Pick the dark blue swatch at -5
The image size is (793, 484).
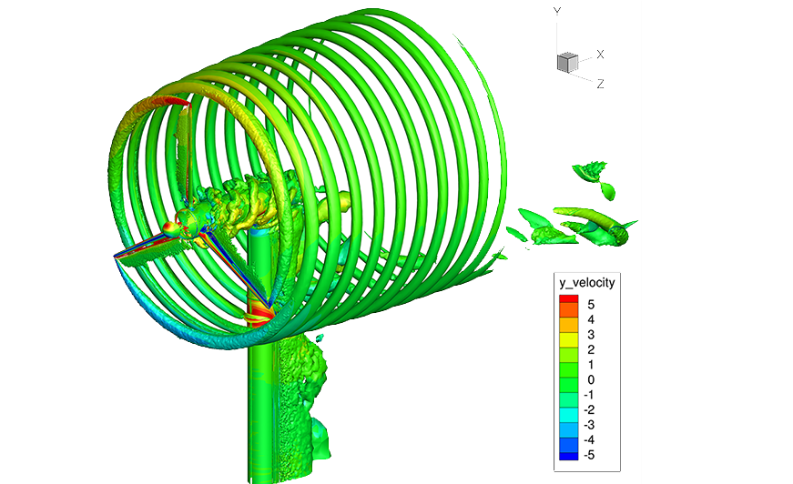(568, 454)
